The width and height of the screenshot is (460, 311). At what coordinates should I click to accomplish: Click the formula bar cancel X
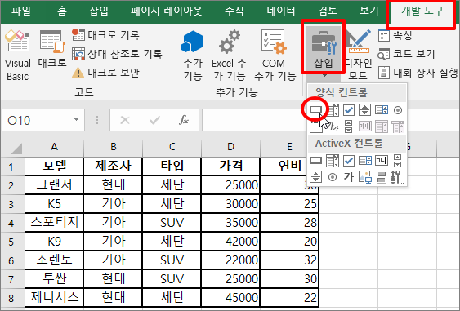(125, 120)
